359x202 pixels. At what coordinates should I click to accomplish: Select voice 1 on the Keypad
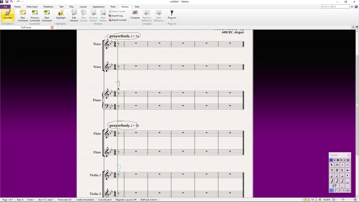tap(331, 190)
